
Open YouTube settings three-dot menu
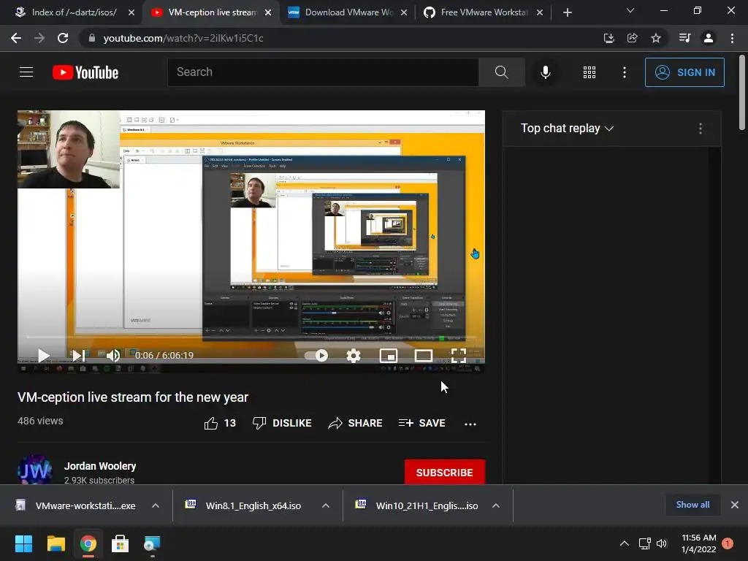click(625, 72)
